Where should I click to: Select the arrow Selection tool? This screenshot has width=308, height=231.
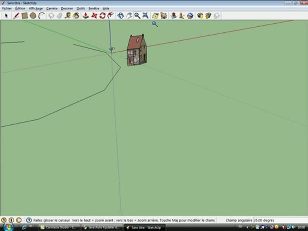6,15
